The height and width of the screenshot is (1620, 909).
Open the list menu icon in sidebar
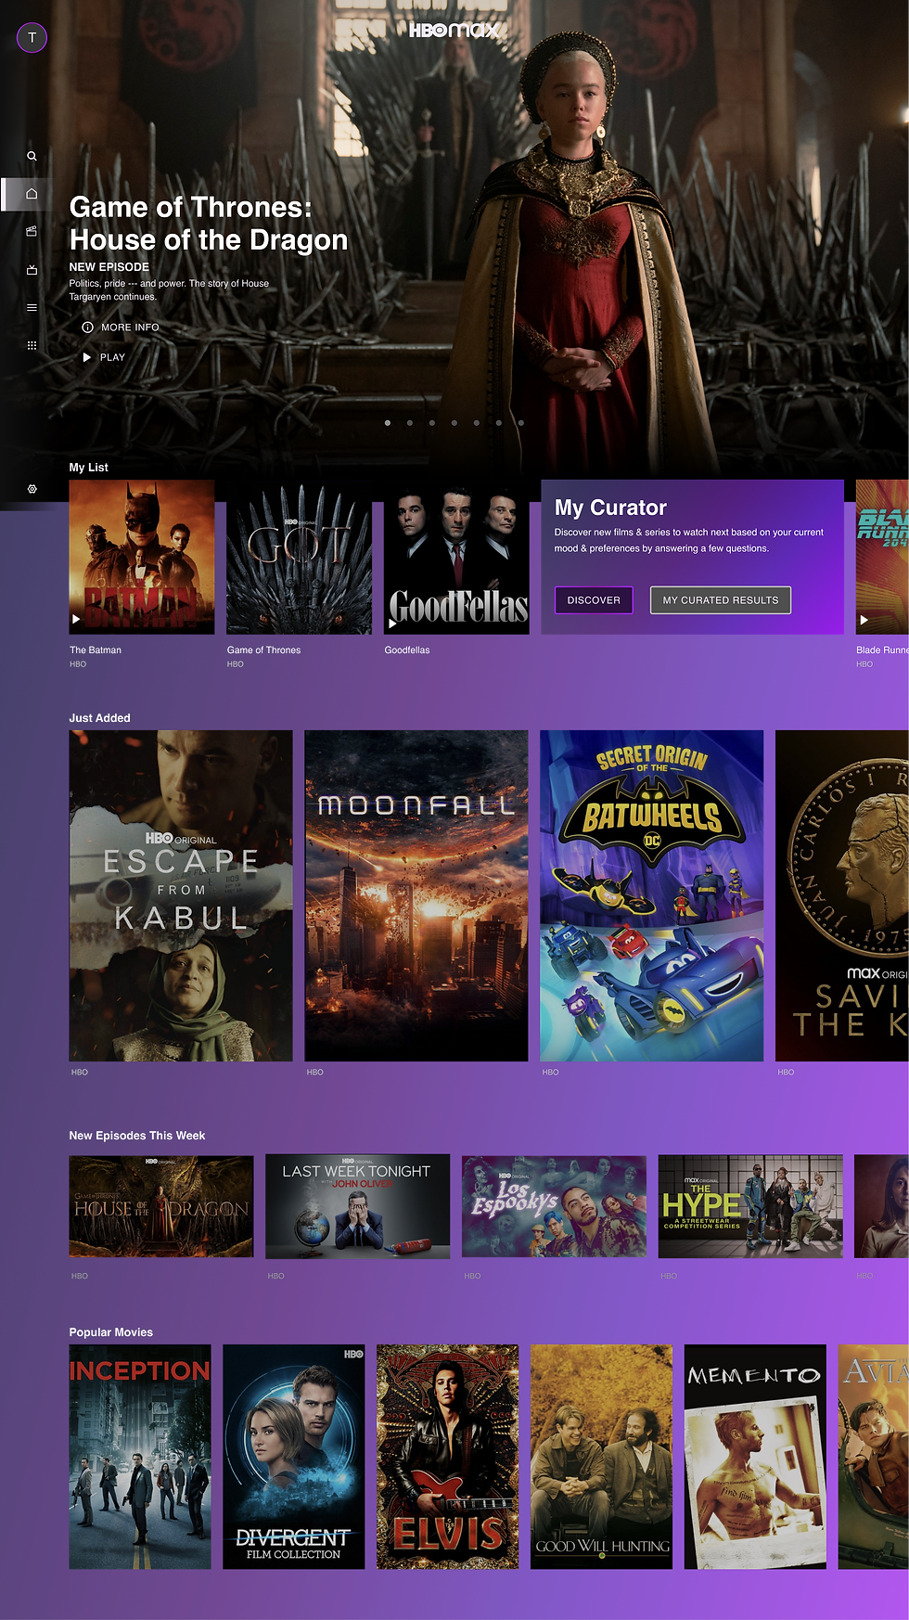pyautogui.click(x=32, y=307)
